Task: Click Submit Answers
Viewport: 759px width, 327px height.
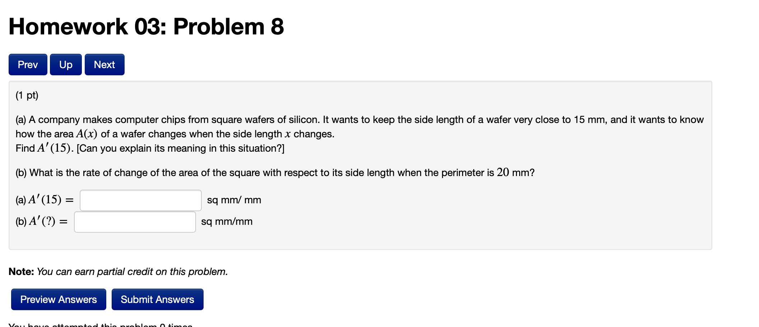Action: (x=158, y=299)
